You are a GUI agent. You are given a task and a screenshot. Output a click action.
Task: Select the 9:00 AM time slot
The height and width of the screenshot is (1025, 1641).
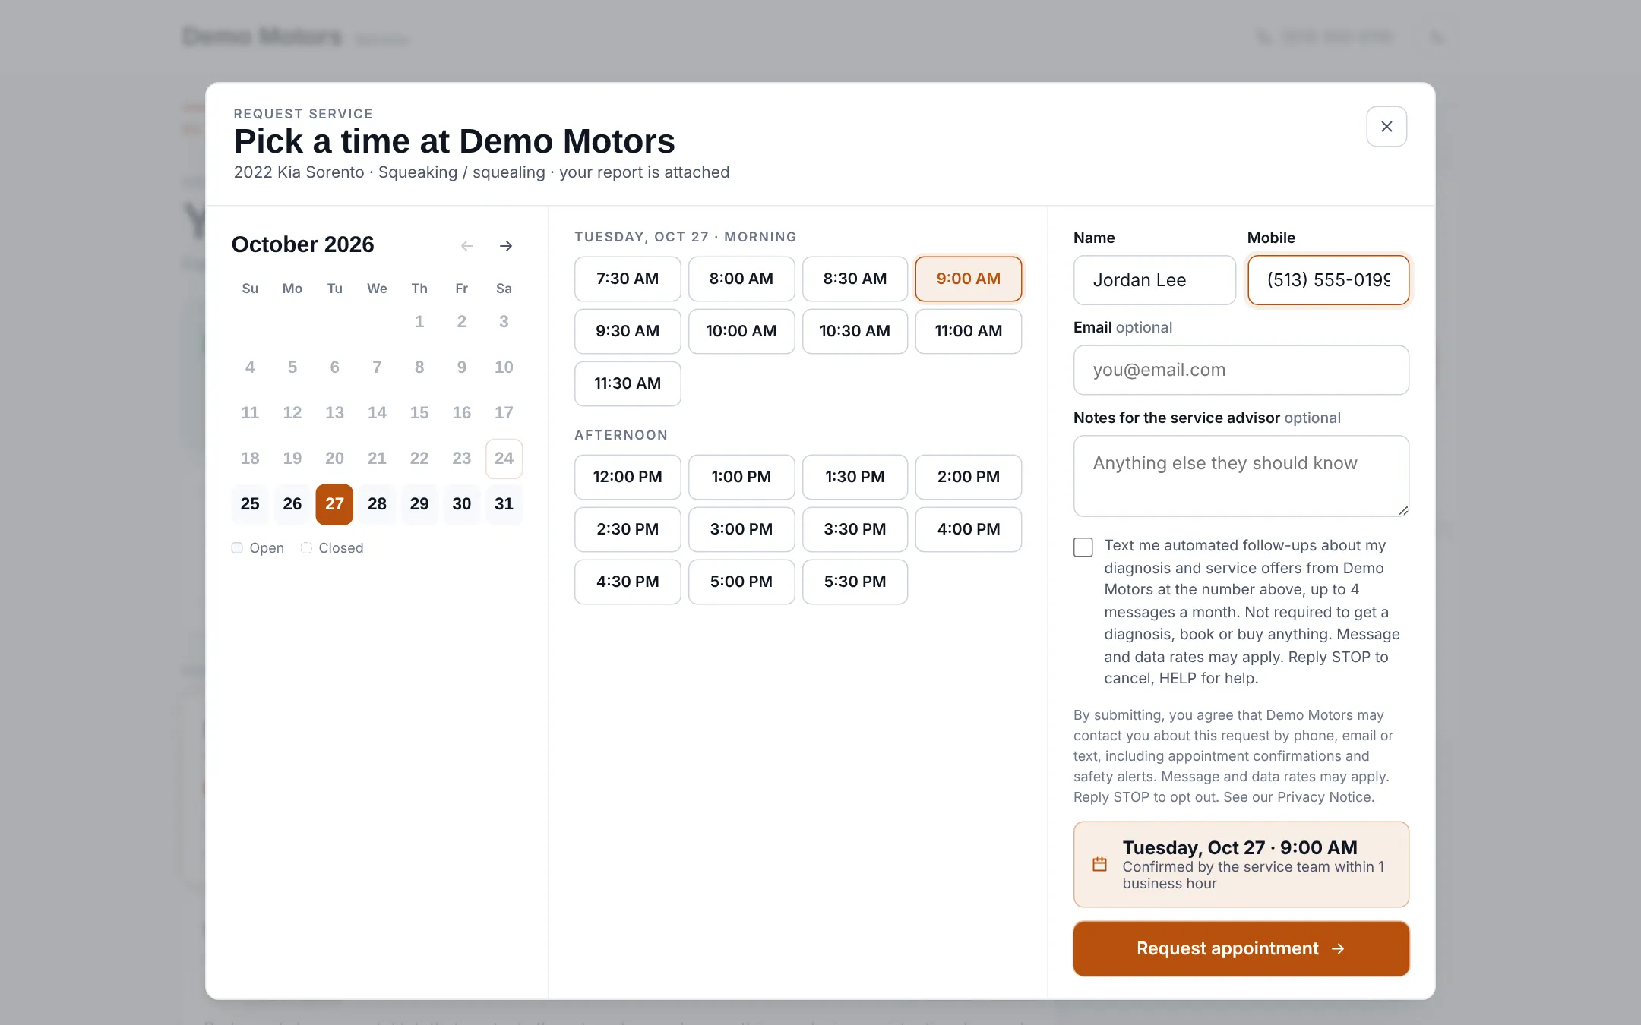(x=969, y=279)
